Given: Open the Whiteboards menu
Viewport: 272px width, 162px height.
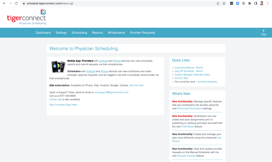Looking at the screenshot, I should point(116,33).
